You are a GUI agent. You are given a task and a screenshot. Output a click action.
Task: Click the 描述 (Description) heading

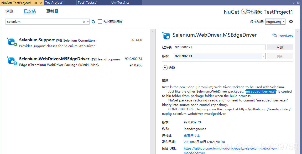tap(165, 80)
